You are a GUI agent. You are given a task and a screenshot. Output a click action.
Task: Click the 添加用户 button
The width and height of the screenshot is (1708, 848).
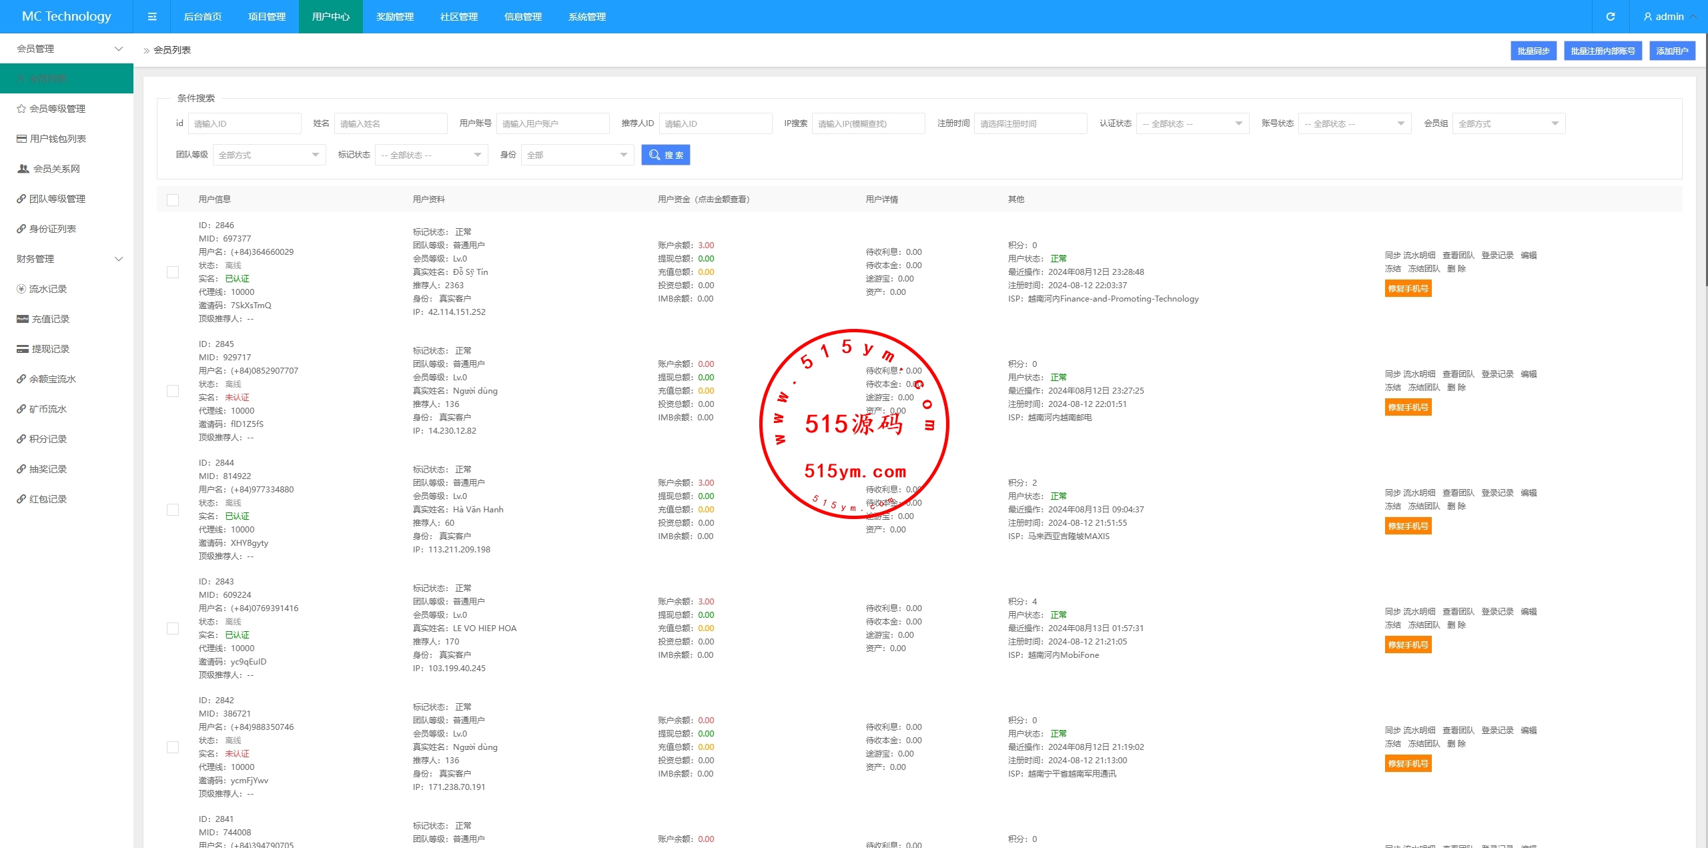click(x=1671, y=51)
